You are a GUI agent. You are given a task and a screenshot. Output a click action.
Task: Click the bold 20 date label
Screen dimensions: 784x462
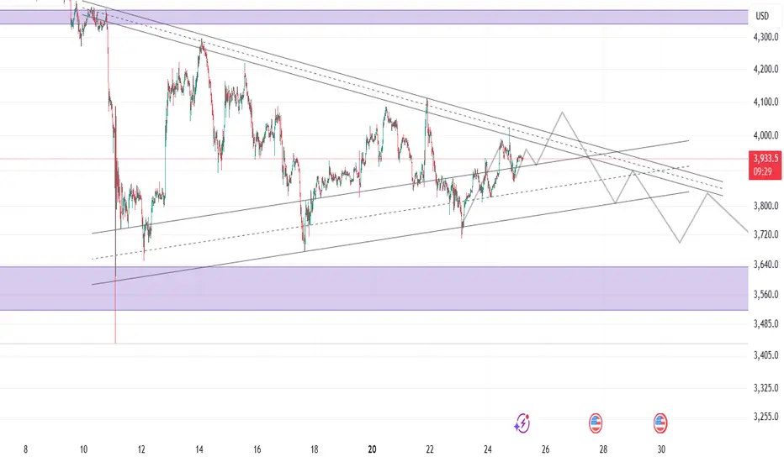[373, 449]
